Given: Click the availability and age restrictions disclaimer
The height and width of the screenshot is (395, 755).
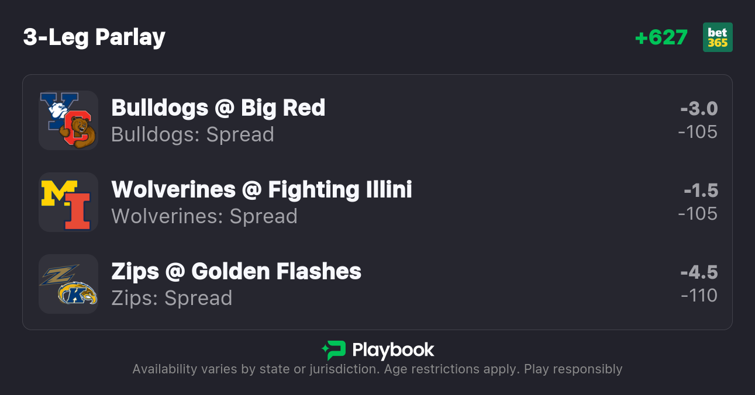Looking at the screenshot, I should tap(377, 369).
